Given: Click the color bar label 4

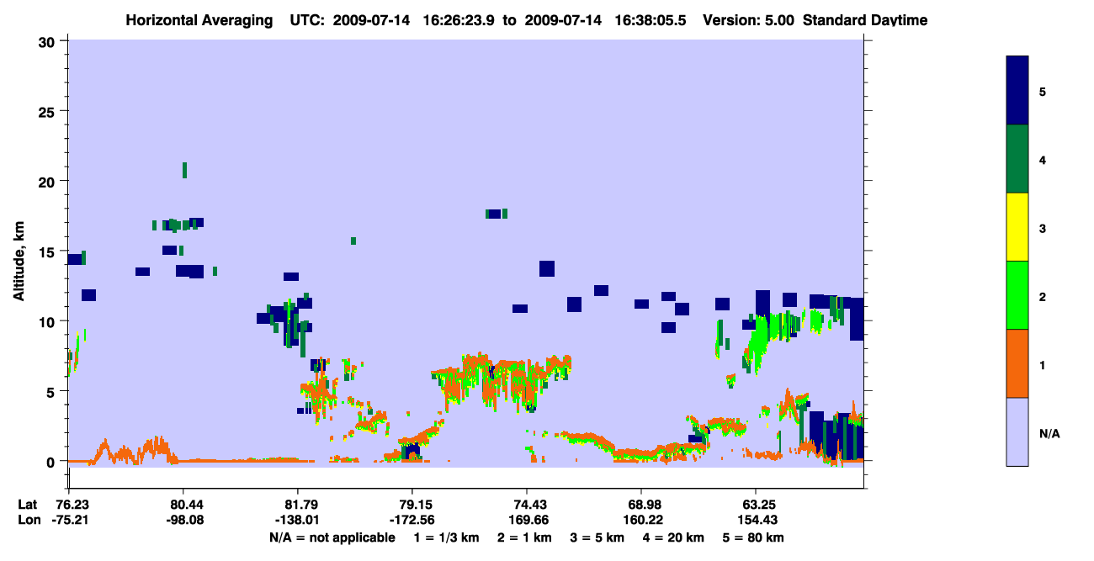Looking at the screenshot, I should [x=1043, y=160].
